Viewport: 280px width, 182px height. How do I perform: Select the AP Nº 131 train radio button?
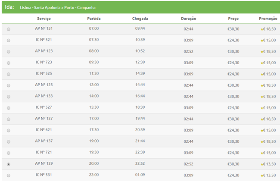coord(8,29)
